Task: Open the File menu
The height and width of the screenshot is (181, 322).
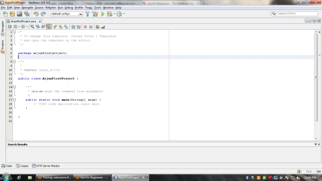Action: tap(3, 7)
